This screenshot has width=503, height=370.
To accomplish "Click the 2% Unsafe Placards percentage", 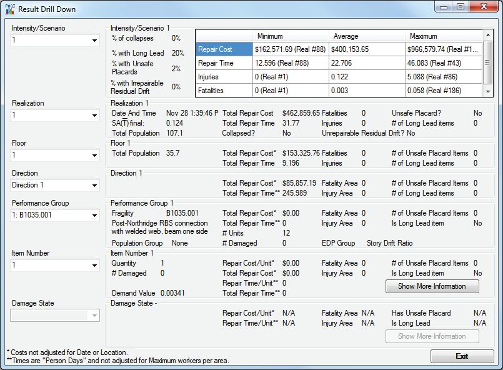I will 176,68.
